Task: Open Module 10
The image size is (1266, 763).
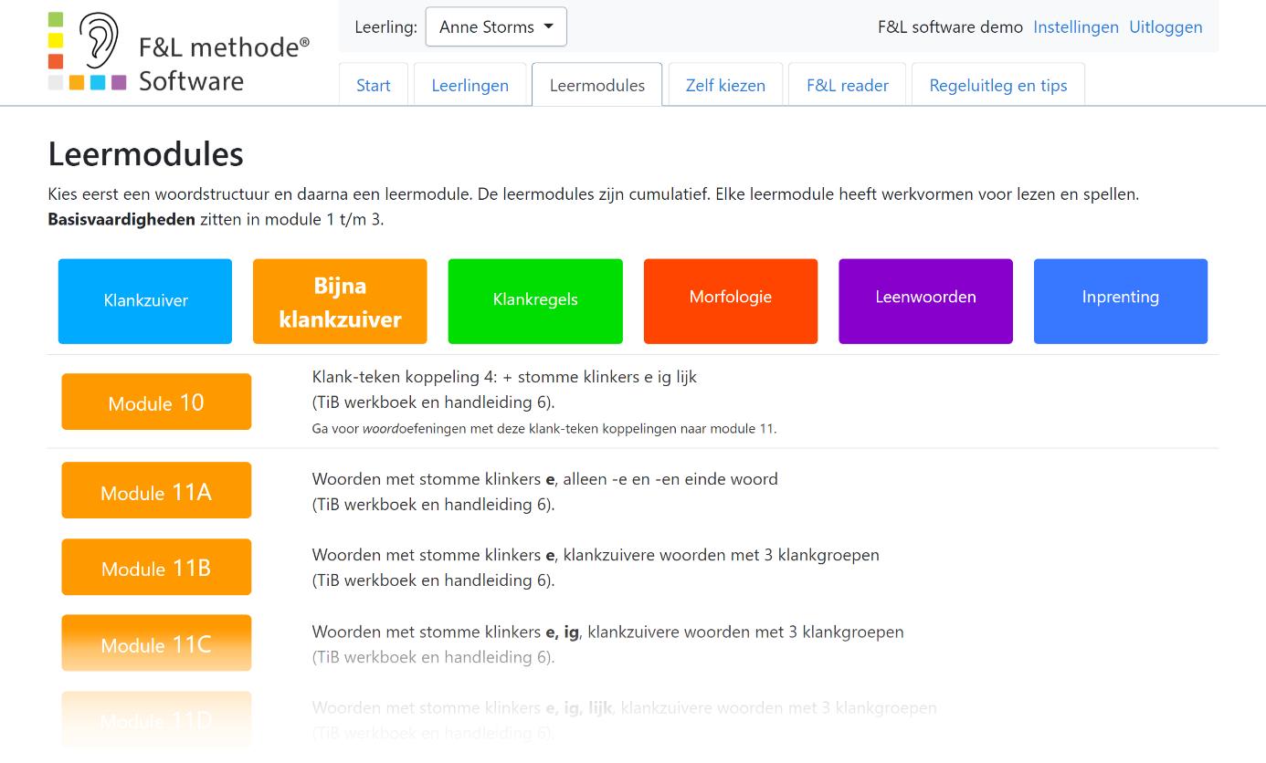Action: pos(156,402)
